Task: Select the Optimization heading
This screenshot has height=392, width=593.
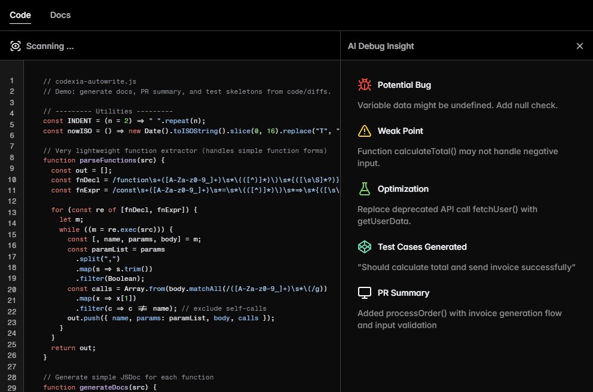Action: click(x=403, y=189)
